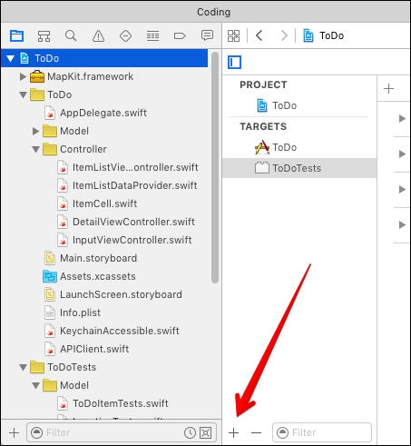
Task: Open the Project navigator folder icon
Action: [x=16, y=35]
